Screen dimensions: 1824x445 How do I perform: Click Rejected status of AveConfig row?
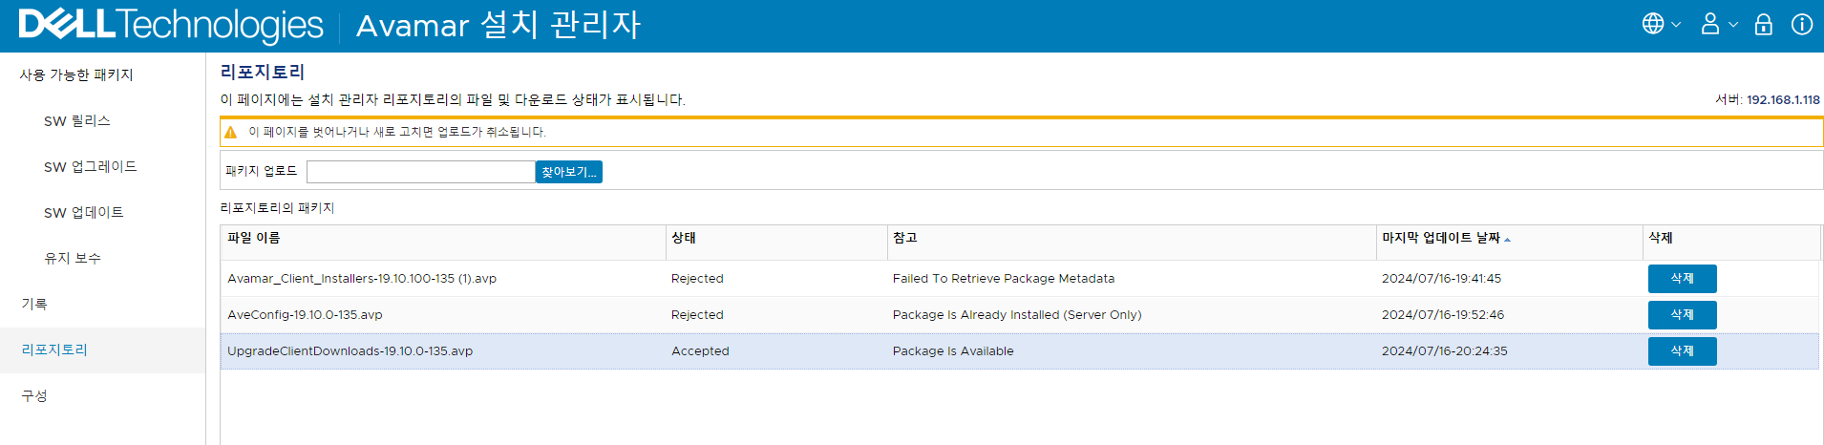tap(697, 315)
